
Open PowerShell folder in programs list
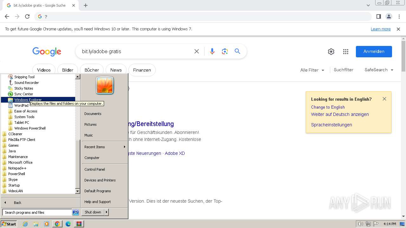click(x=16, y=174)
